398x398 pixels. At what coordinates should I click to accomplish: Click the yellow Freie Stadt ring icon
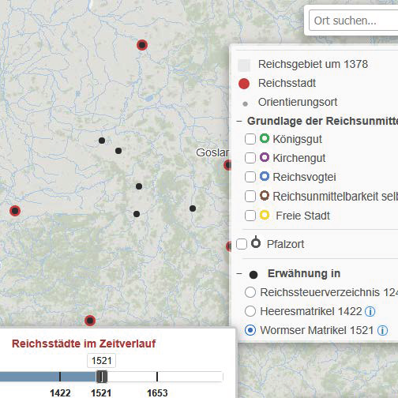pyautogui.click(x=265, y=215)
